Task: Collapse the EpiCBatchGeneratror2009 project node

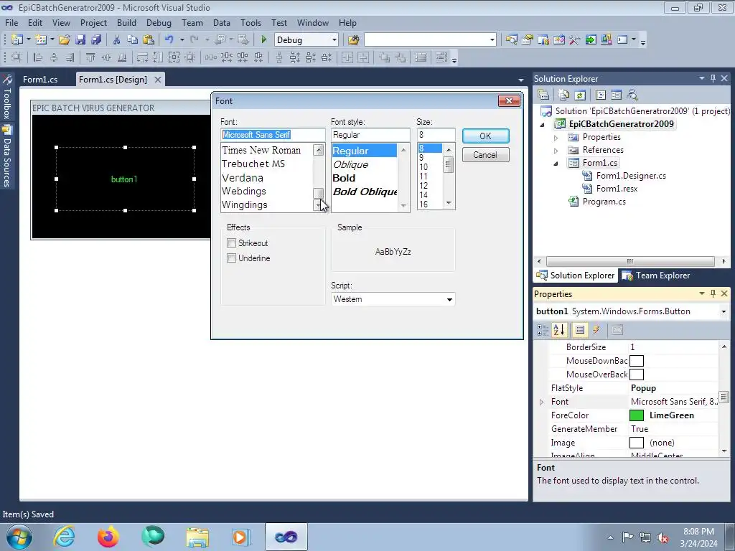Action: tap(543, 125)
